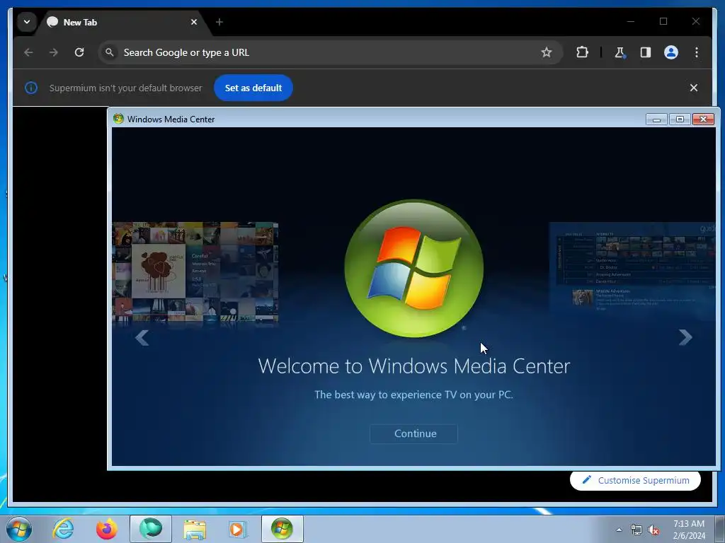The image size is (725, 543).
Task: Open the Windows Start menu
Action: click(x=18, y=529)
